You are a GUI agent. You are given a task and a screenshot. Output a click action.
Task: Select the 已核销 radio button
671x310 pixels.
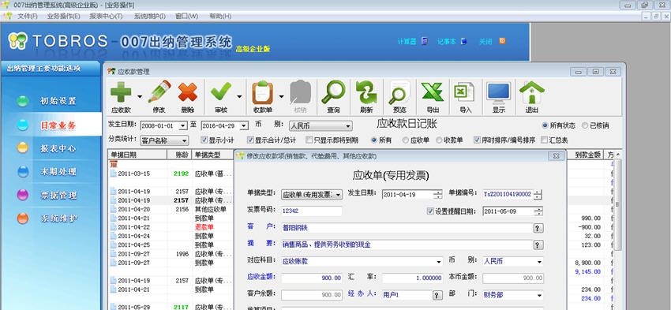[x=585, y=125]
